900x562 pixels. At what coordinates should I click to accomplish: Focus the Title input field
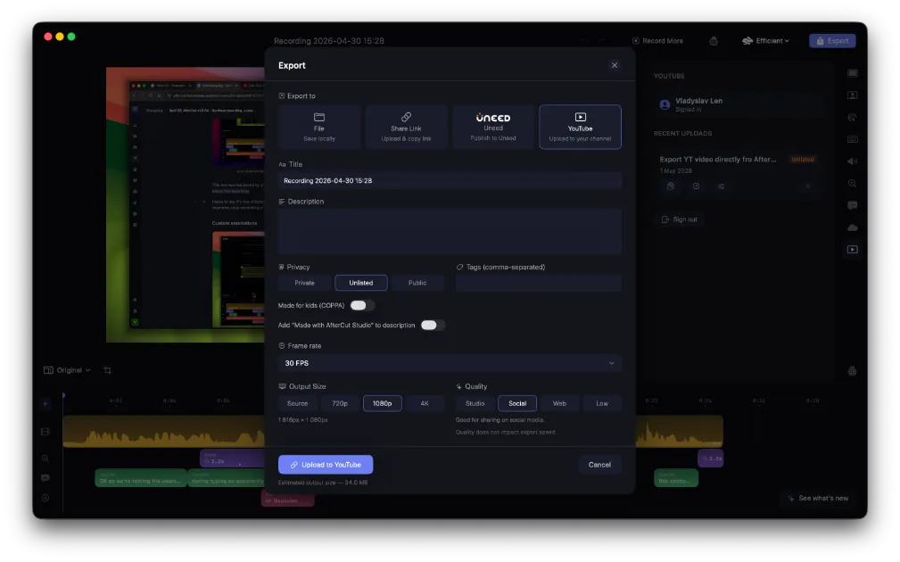450,180
